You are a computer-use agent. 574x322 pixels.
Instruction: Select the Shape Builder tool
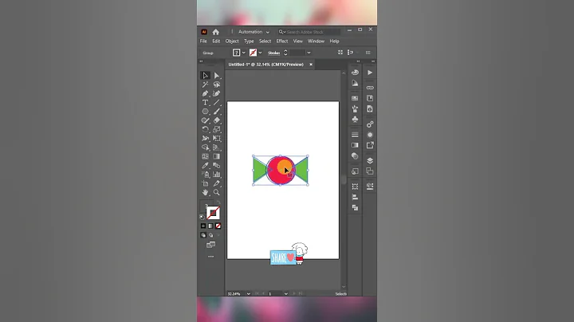[x=206, y=147]
